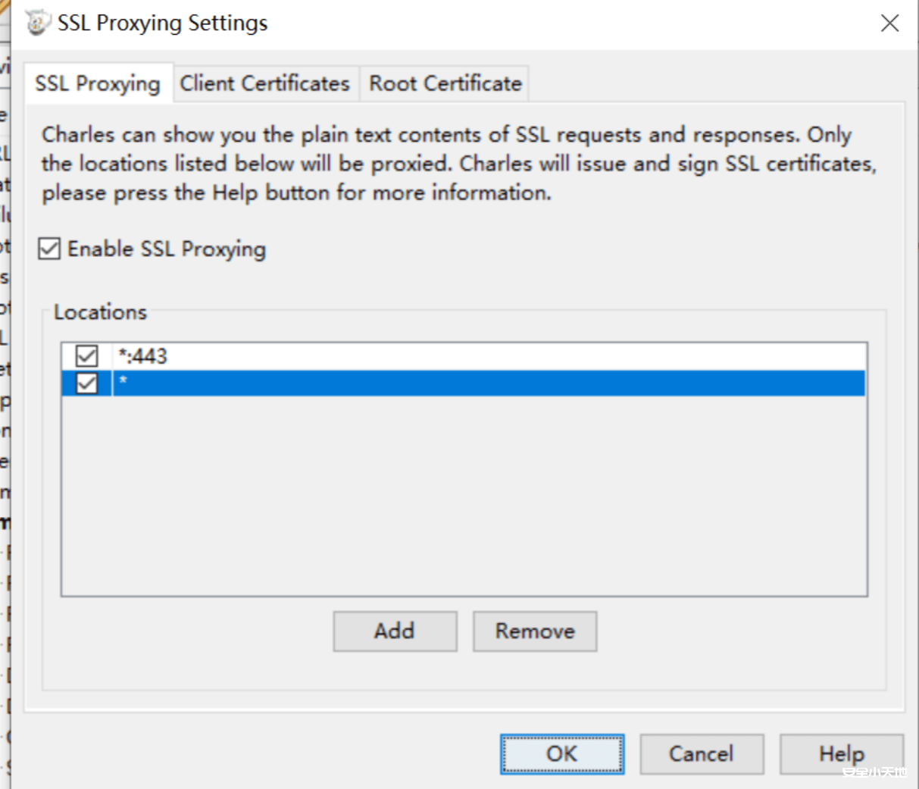Switch to the SSL Proxying tab

pos(98,83)
